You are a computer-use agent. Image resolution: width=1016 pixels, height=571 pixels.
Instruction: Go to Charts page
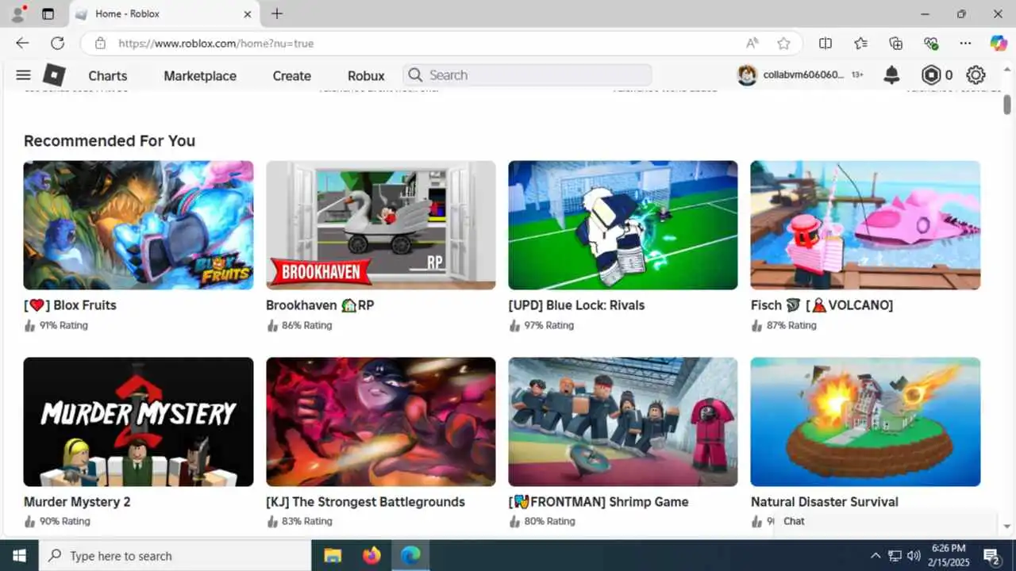click(x=107, y=75)
